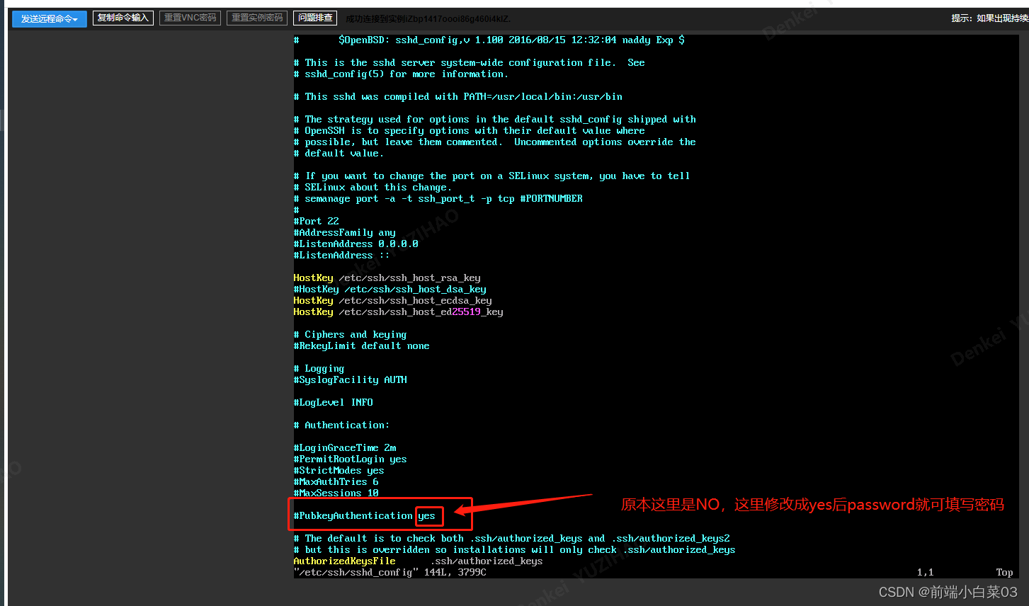
Task: Click the #SyslogFacility AUTH line
Action: coord(351,379)
